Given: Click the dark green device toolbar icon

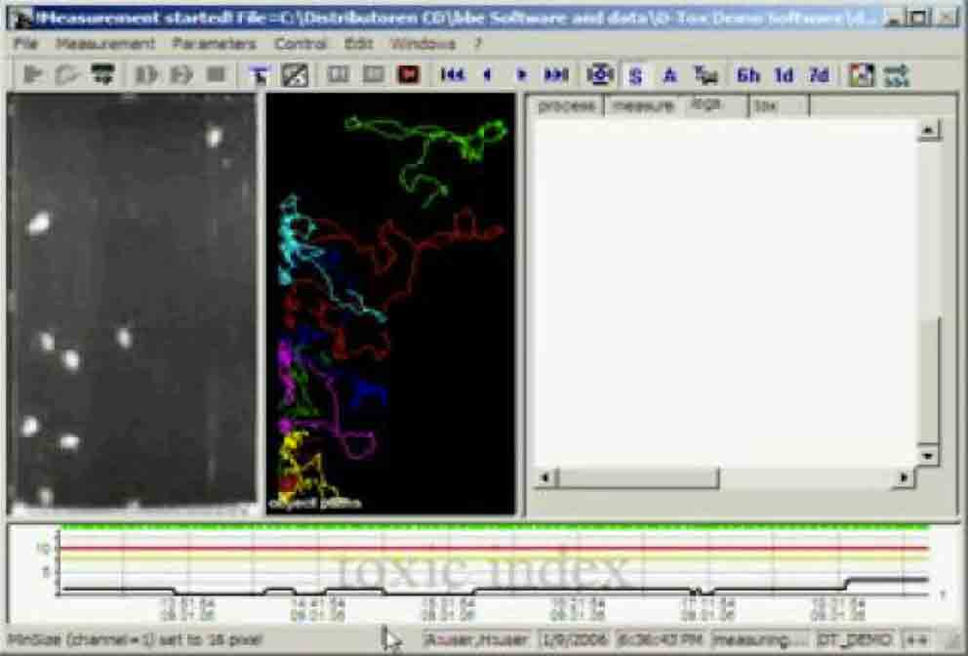Looking at the screenshot, I should (x=102, y=75).
